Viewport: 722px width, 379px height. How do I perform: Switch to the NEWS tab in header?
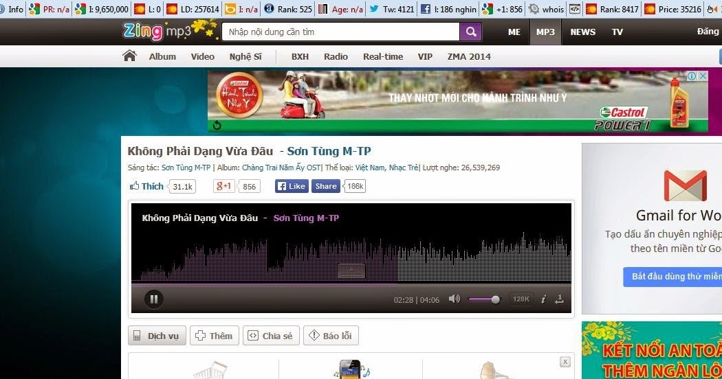pyautogui.click(x=582, y=32)
